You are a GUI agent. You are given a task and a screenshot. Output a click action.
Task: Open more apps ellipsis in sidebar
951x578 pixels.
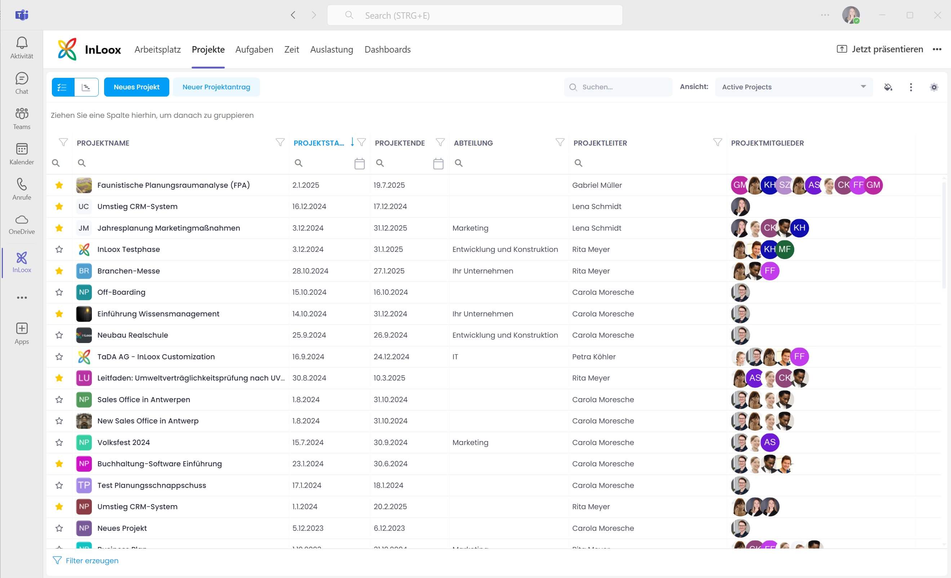22,298
